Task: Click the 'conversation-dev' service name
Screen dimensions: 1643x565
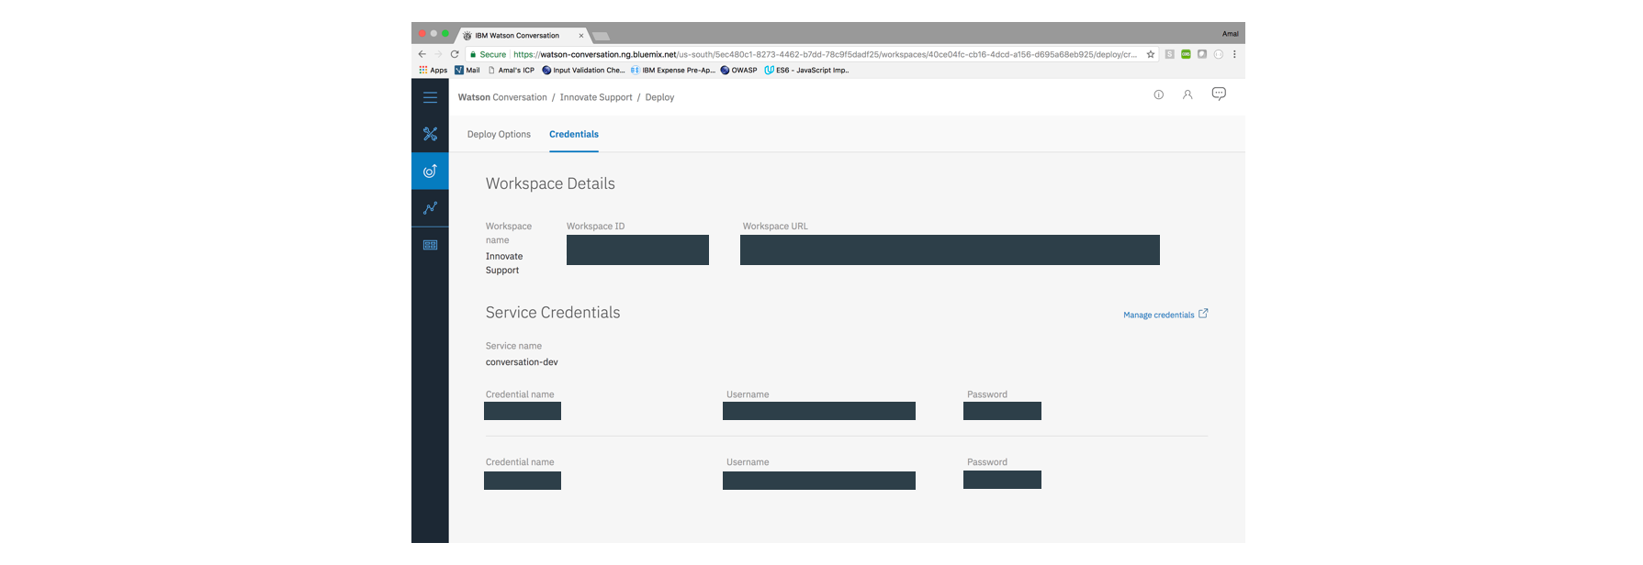Action: pos(522,362)
